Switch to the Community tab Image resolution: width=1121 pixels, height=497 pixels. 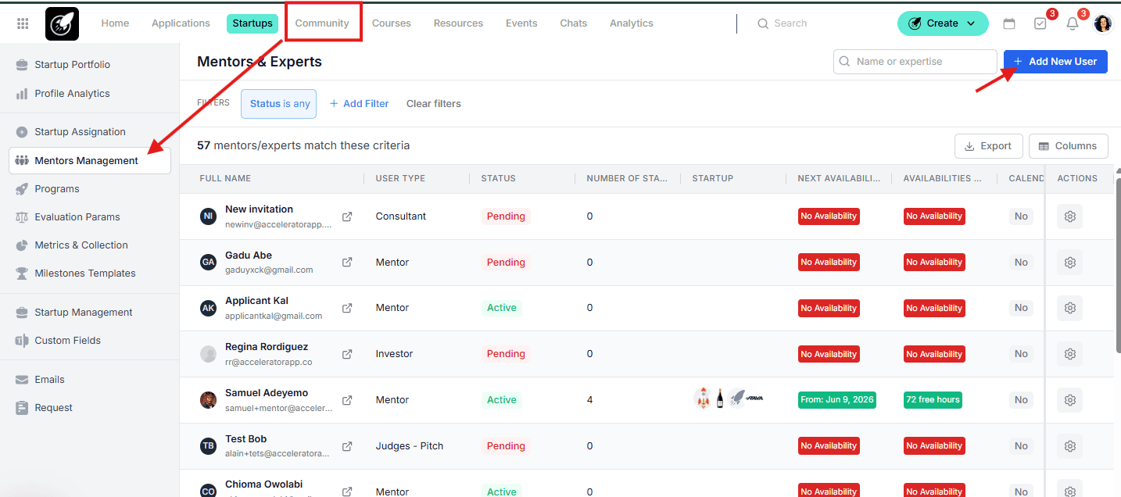[322, 23]
